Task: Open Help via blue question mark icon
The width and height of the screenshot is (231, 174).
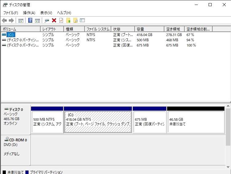Action: 30,20
